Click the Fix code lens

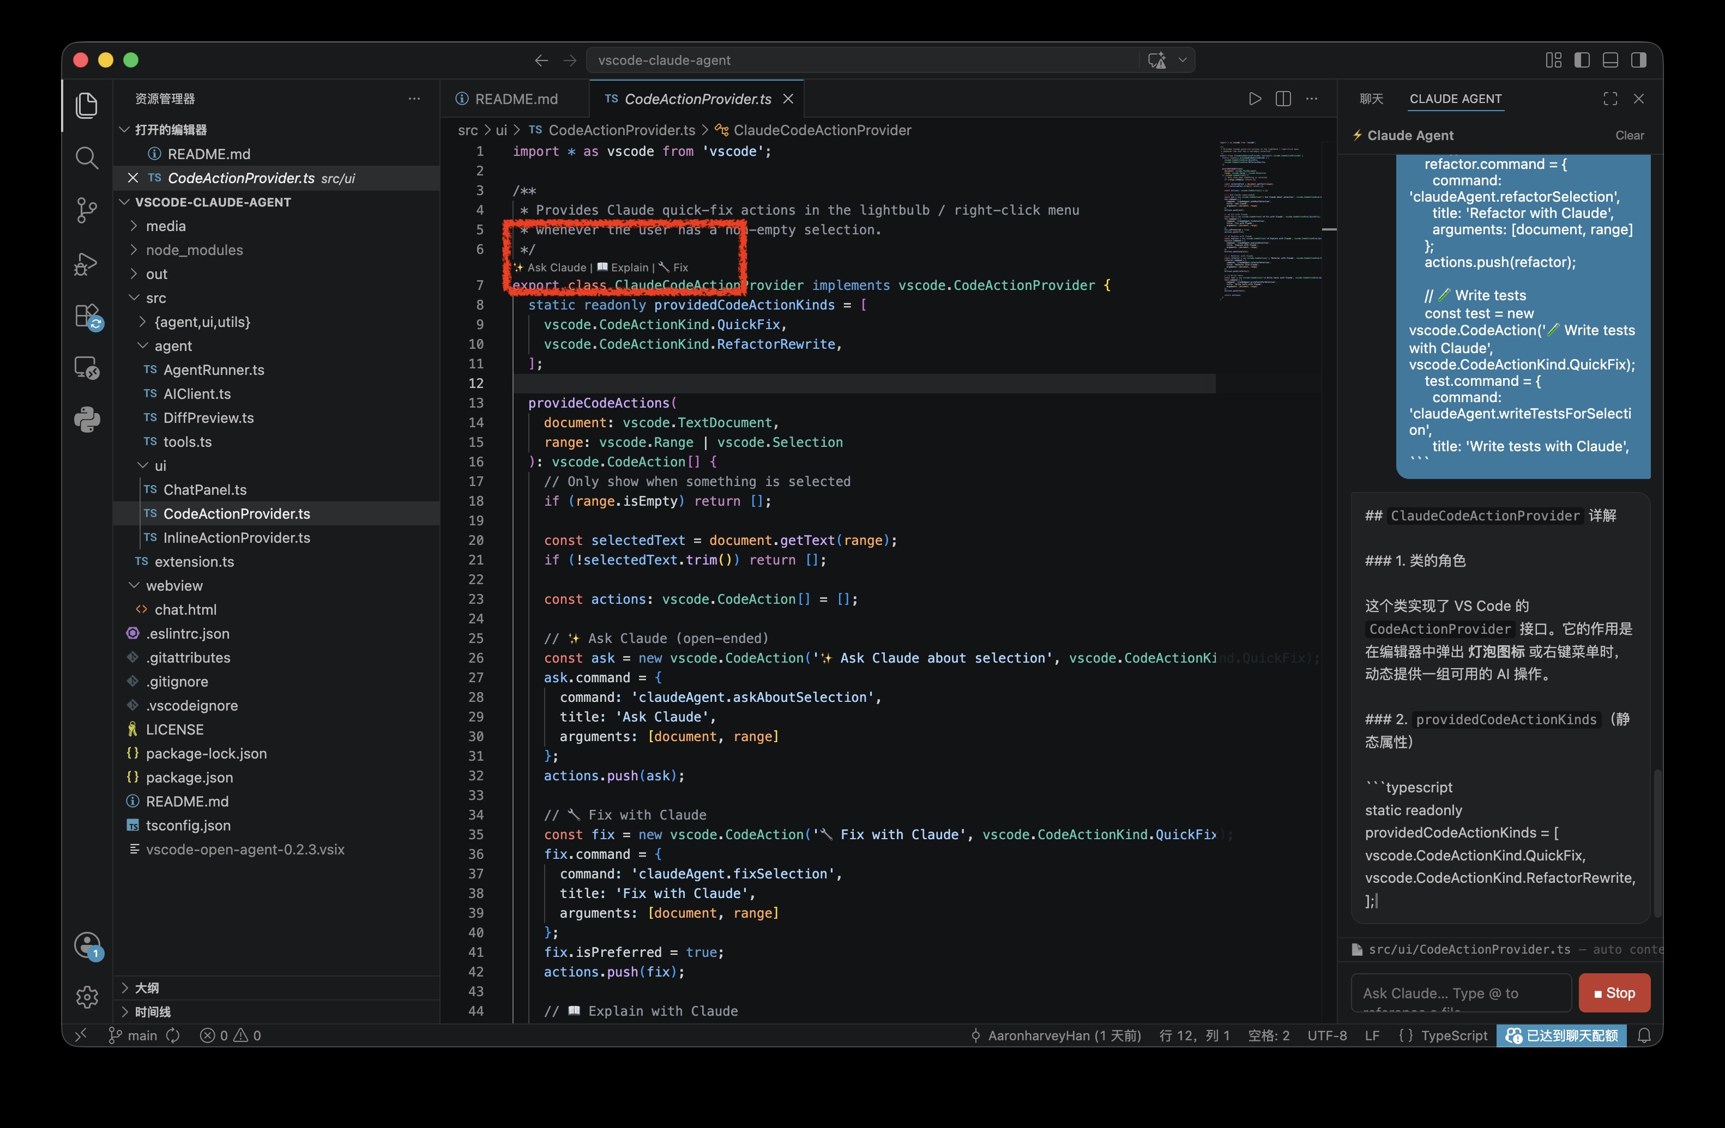[674, 268]
